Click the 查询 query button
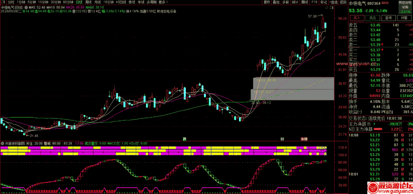Image resolution: width=413 pixels, height=194 pixels. (388, 18)
